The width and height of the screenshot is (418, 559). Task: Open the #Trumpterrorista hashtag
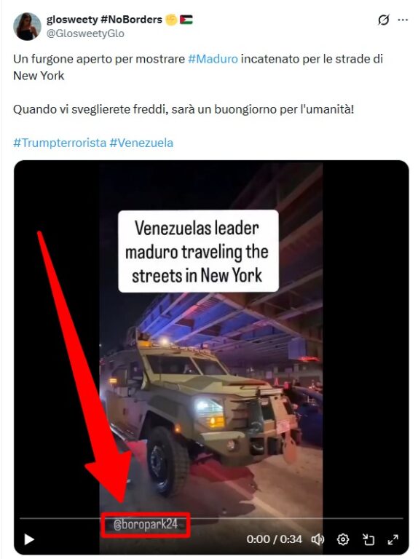tap(60, 143)
